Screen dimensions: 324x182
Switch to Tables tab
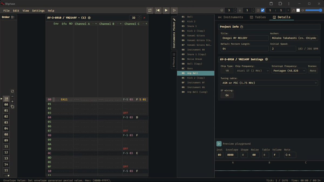[258, 17]
